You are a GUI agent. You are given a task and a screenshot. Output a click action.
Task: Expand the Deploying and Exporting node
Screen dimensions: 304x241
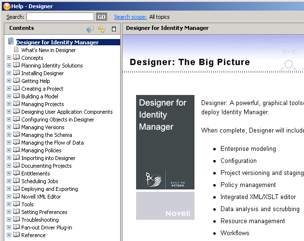[9, 188]
